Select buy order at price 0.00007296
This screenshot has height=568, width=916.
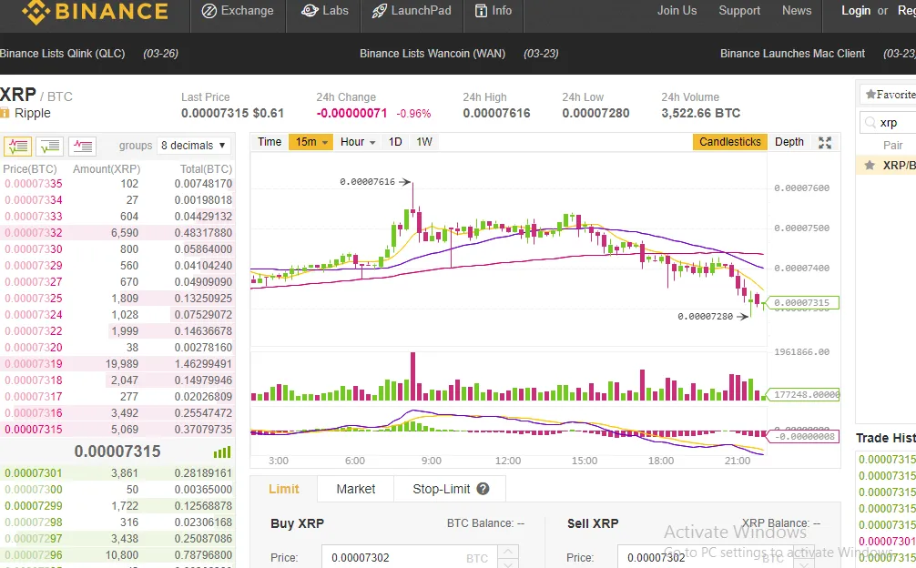(117, 554)
